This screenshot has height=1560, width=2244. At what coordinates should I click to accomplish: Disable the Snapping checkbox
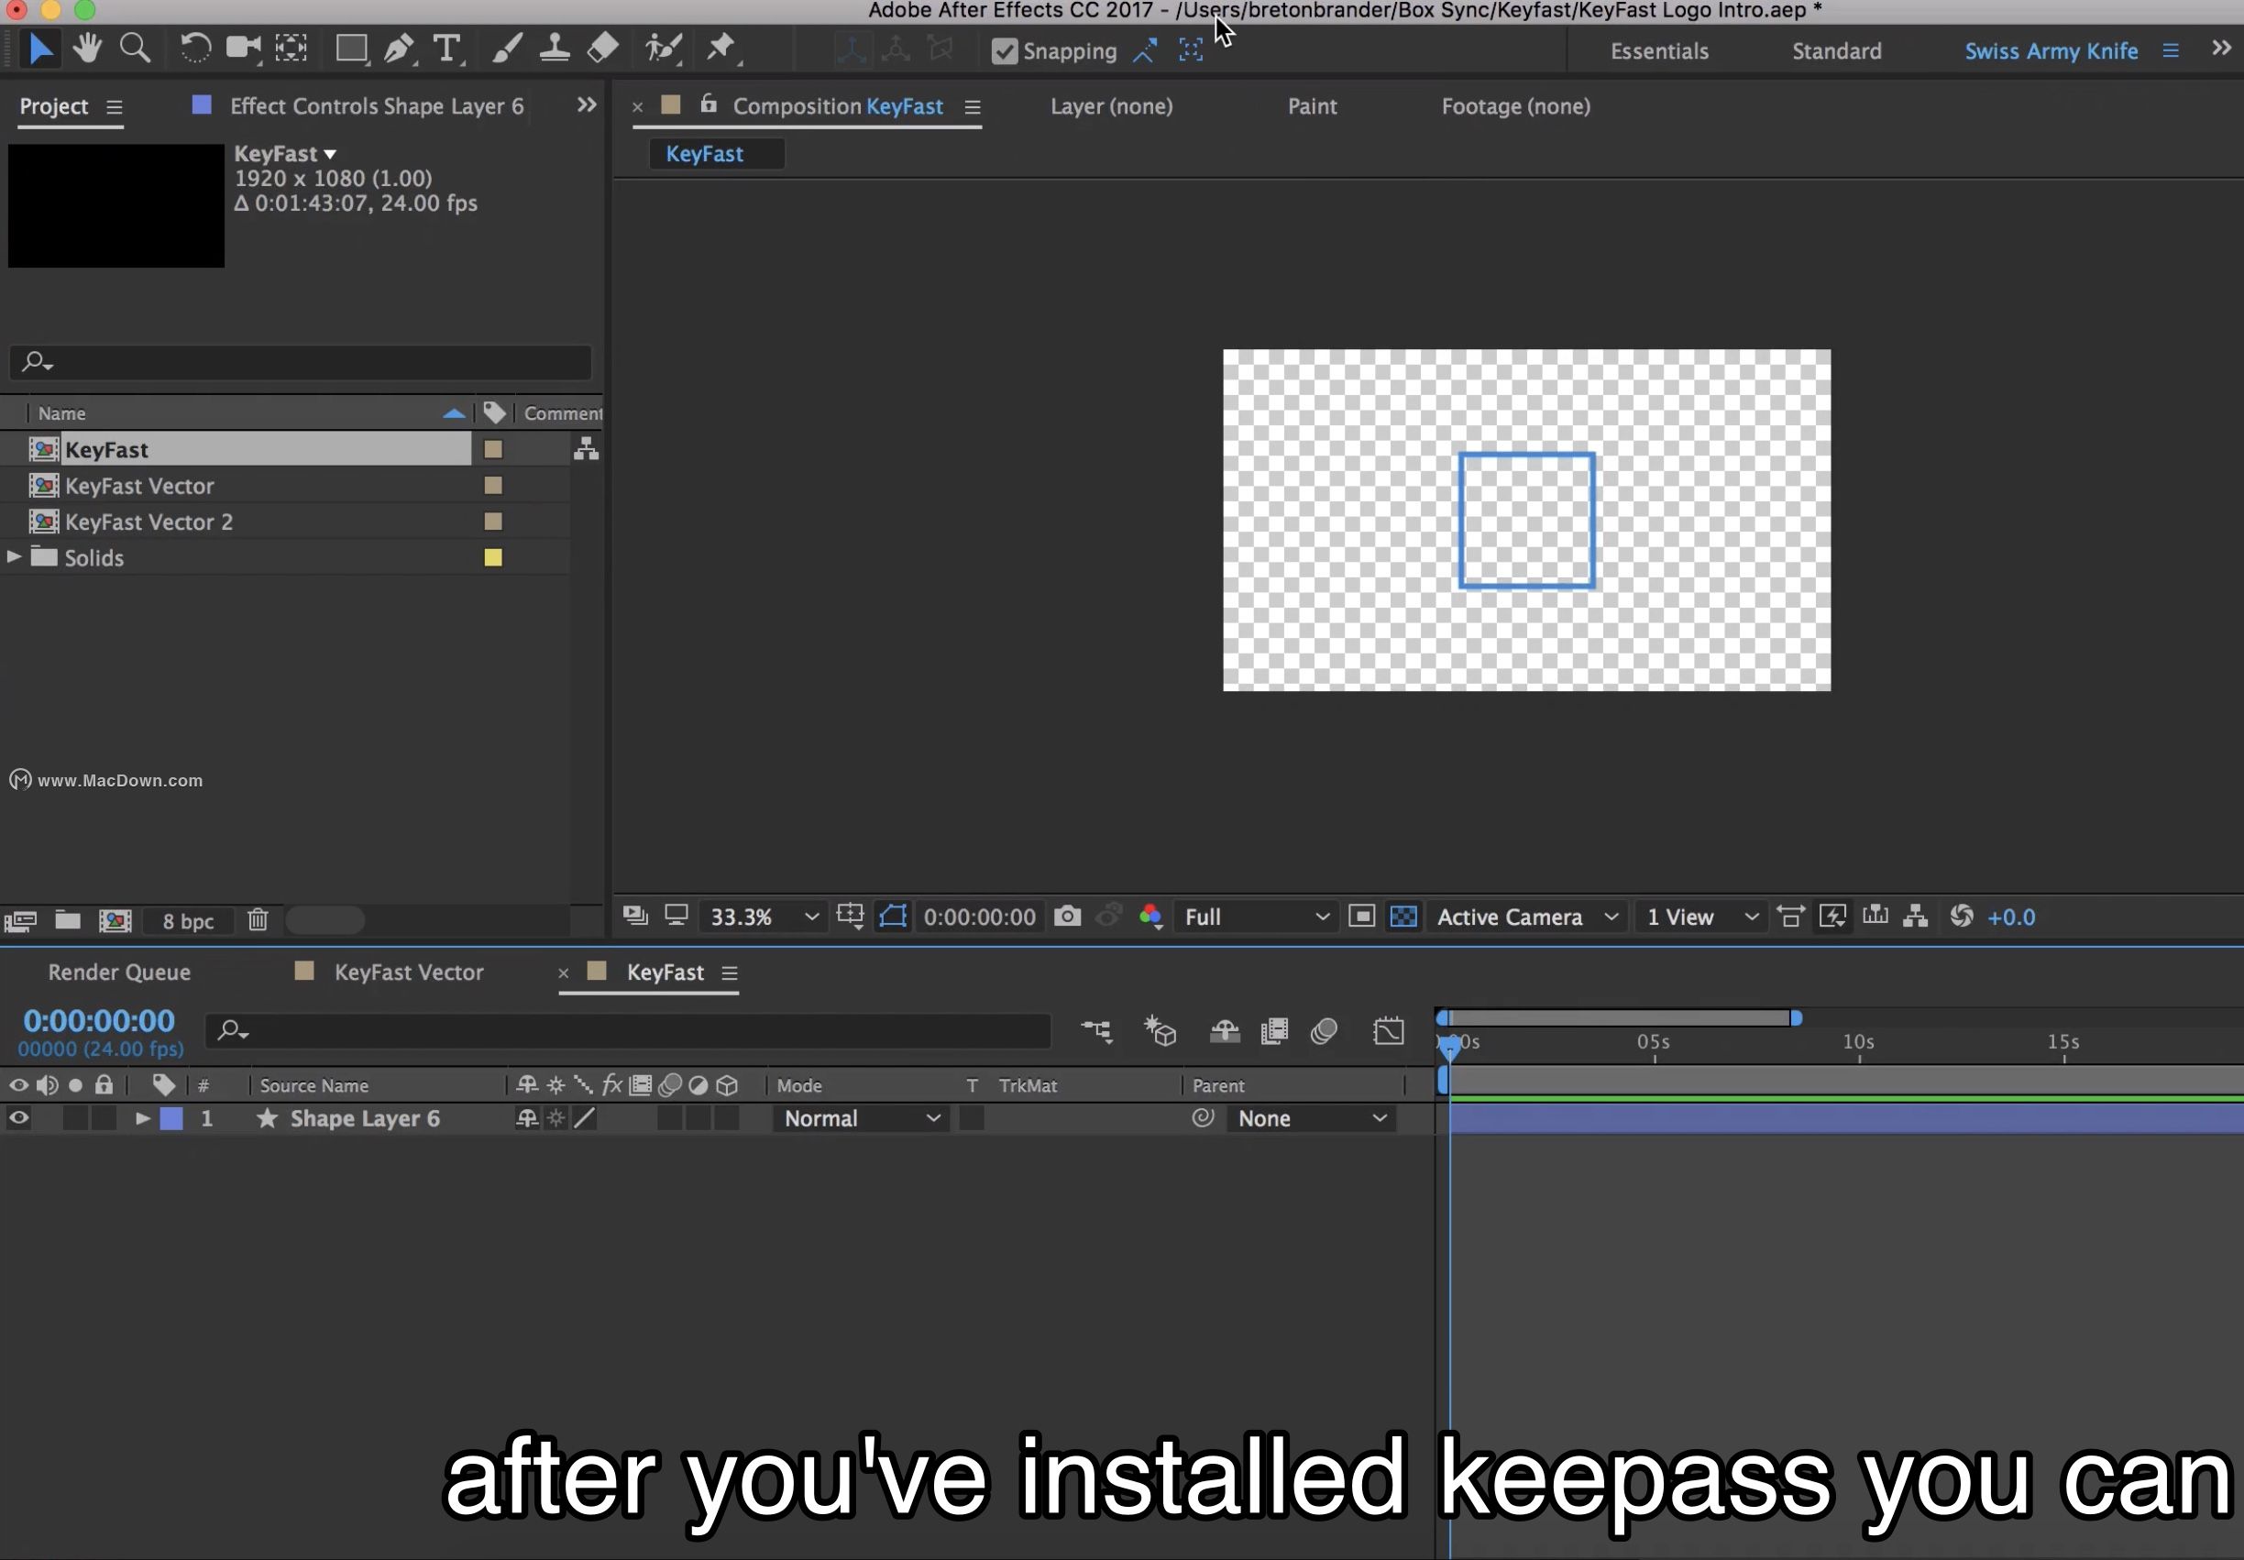1006,50
